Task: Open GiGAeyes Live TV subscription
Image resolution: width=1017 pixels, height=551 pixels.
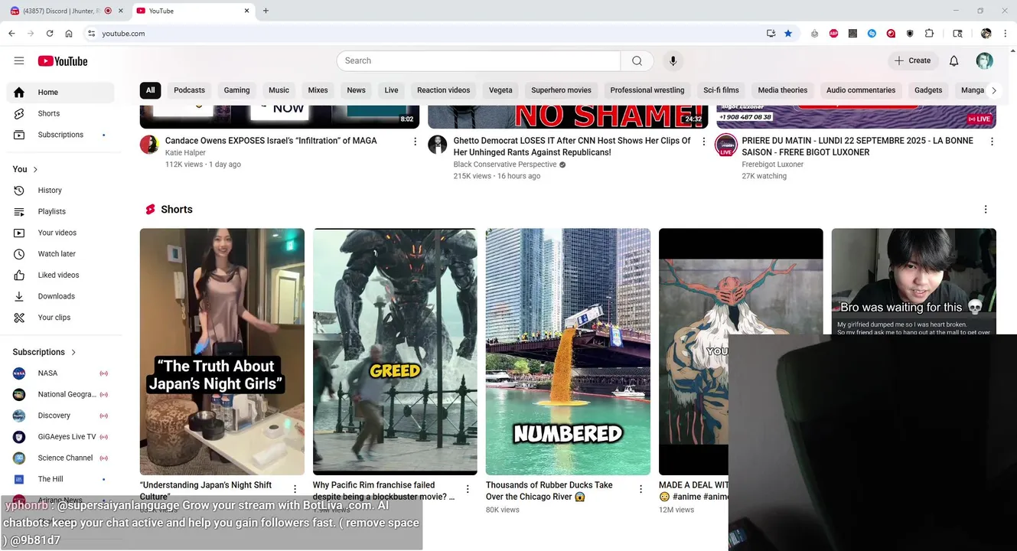Action: click(x=60, y=437)
